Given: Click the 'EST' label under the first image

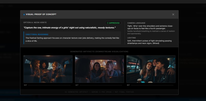Looking at the screenshot, I should [x=25, y=85].
